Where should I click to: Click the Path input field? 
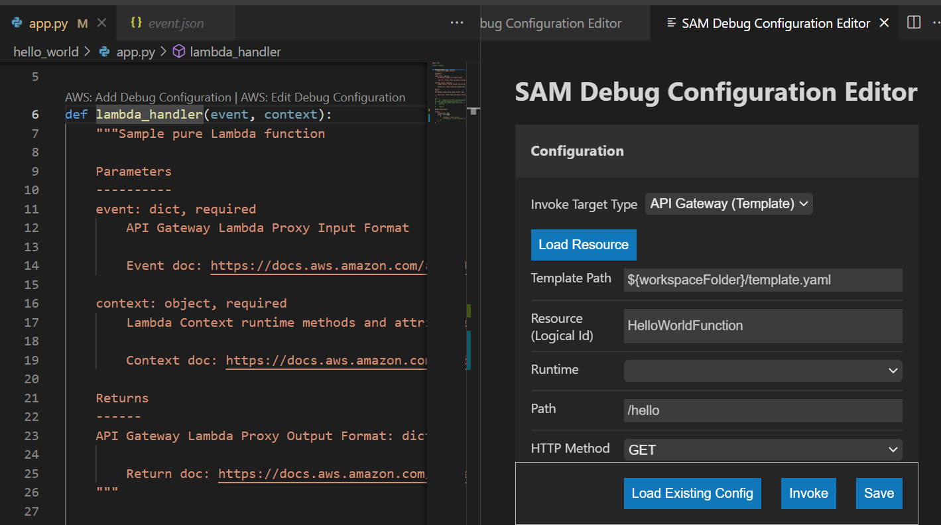tap(763, 410)
